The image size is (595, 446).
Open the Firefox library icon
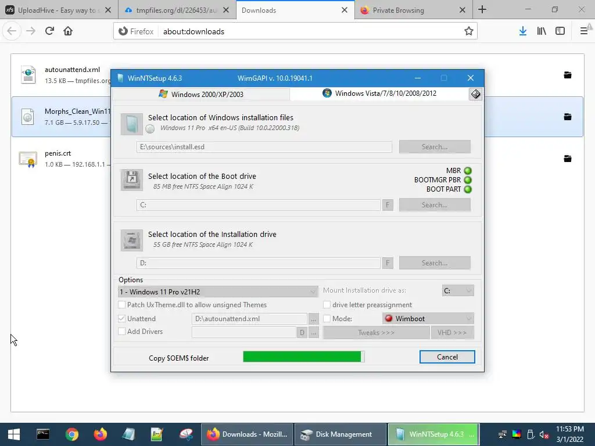tap(542, 31)
